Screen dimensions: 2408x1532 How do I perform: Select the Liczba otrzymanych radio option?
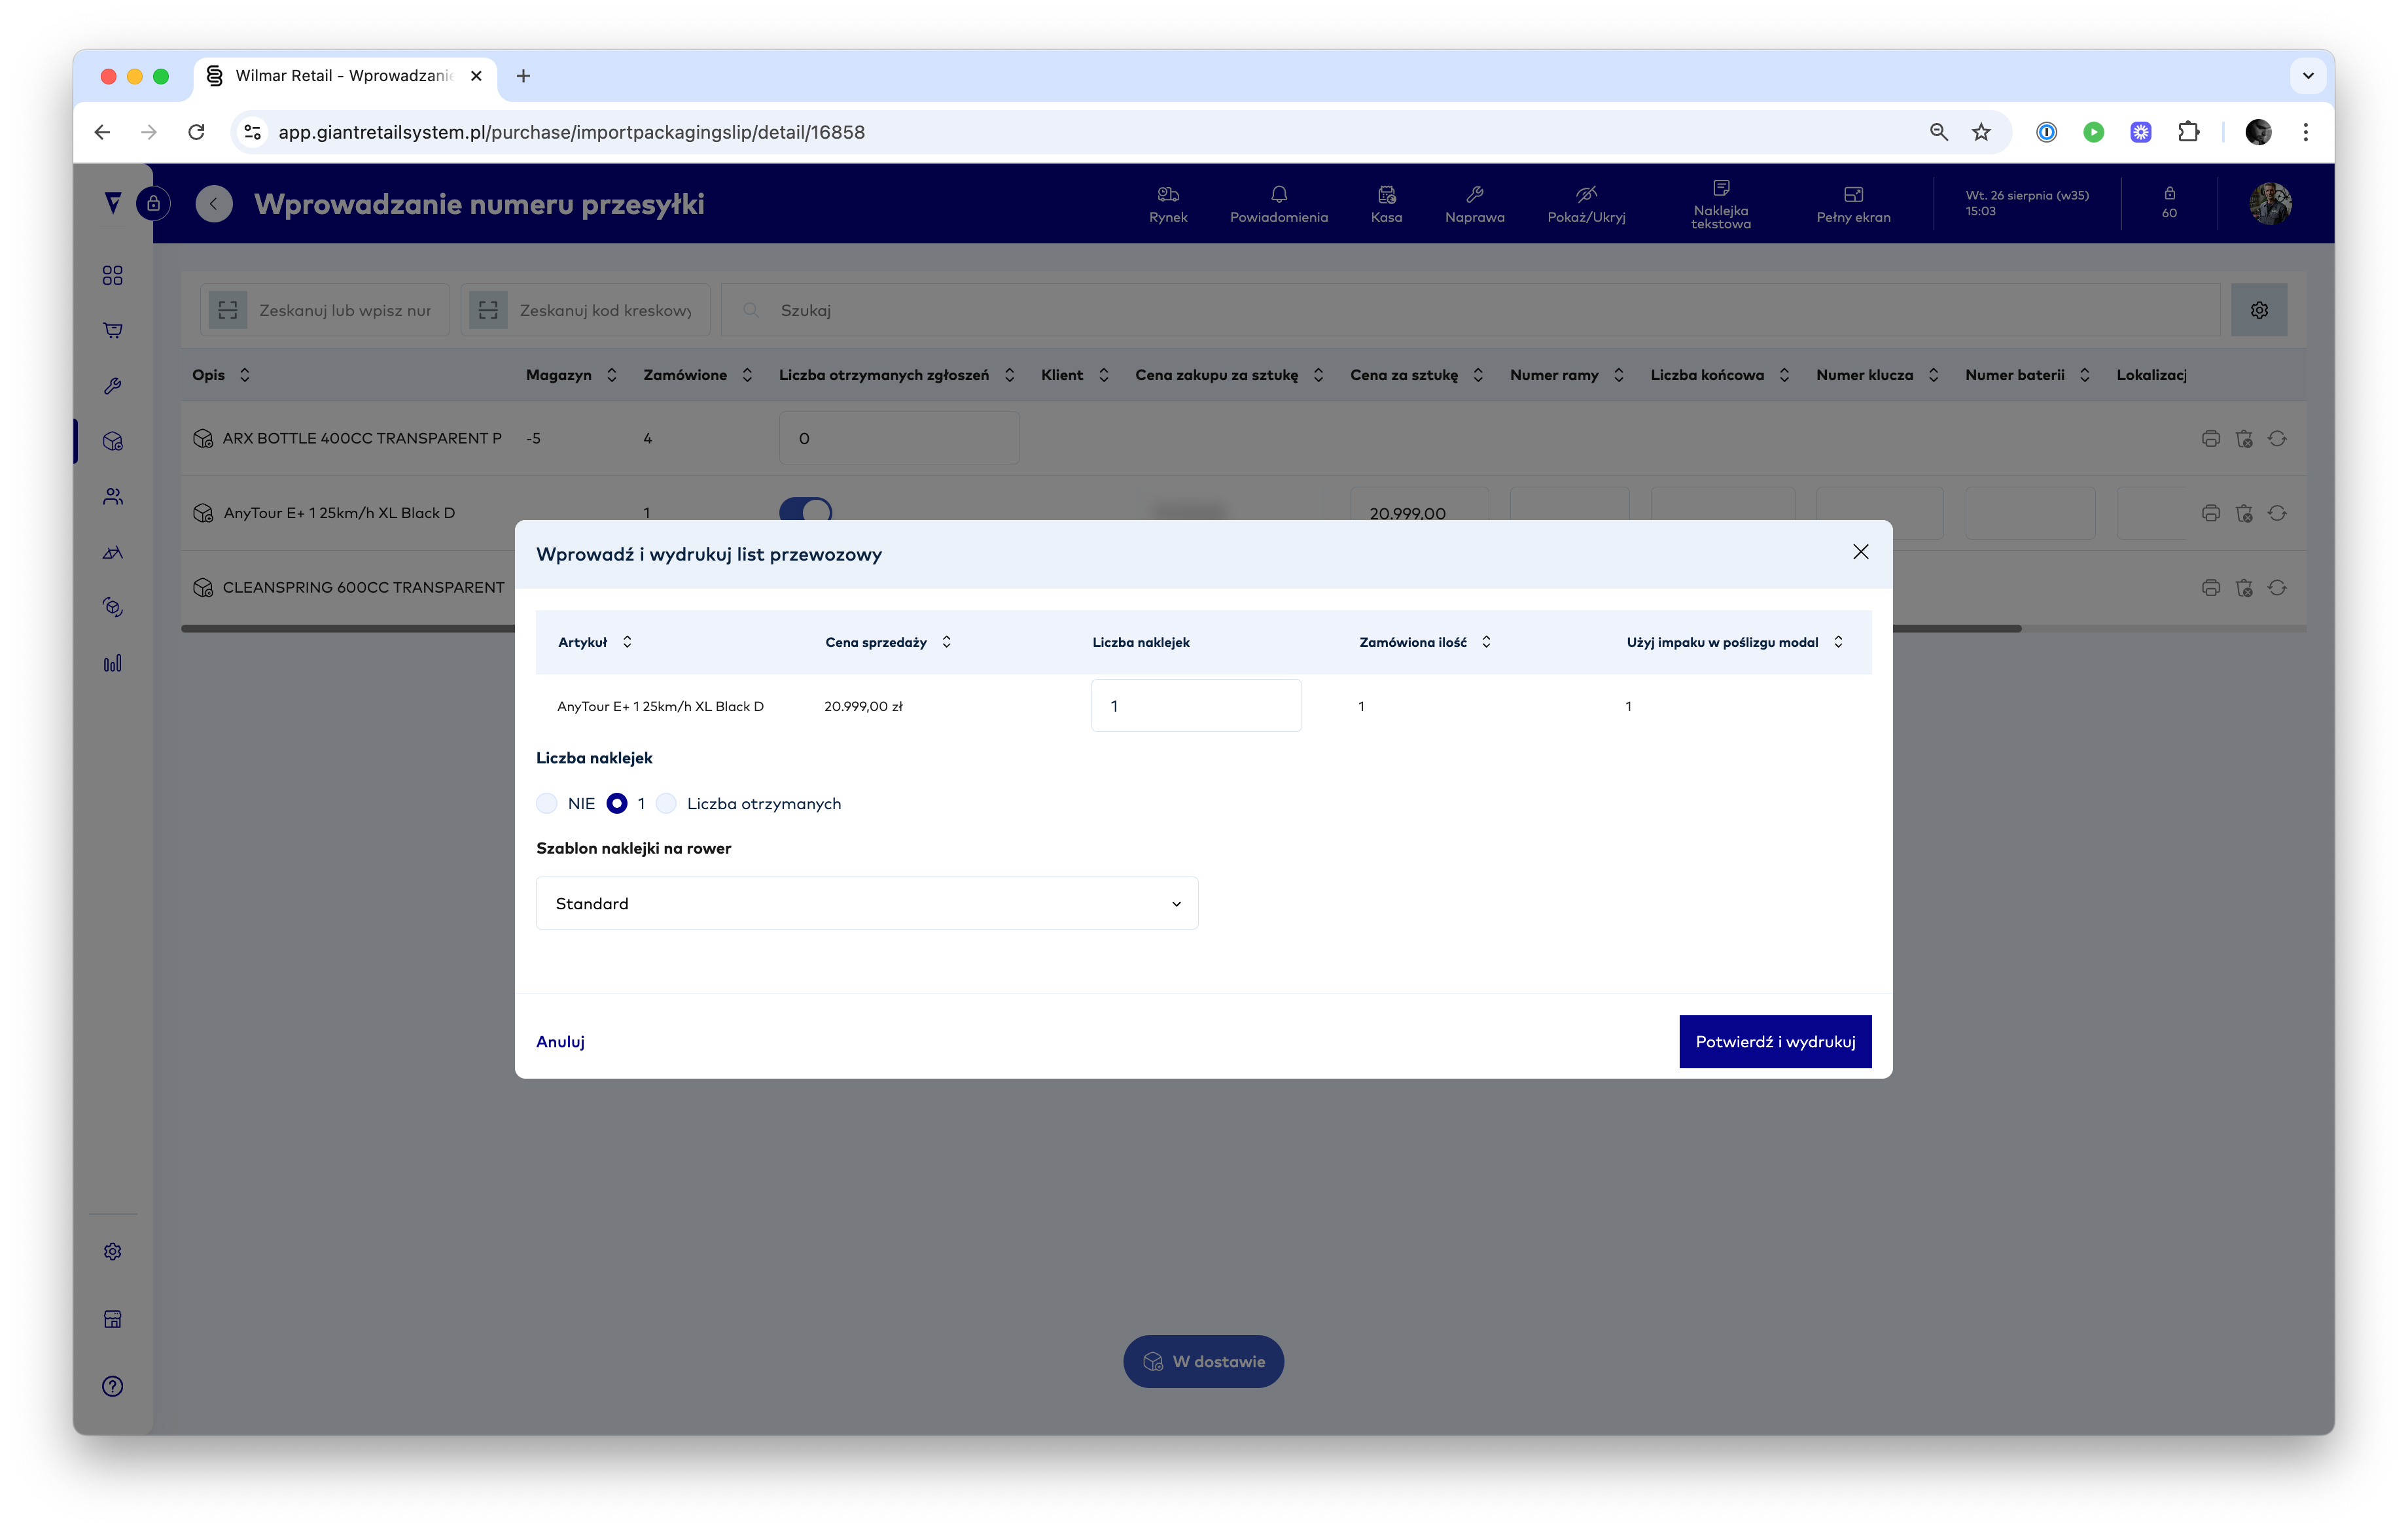point(667,804)
